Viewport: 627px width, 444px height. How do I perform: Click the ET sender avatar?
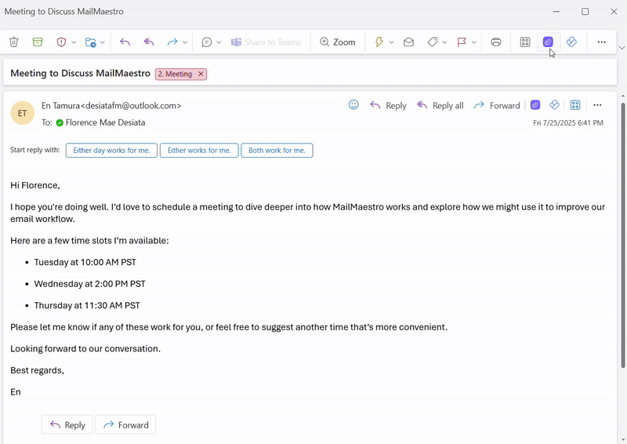click(23, 113)
